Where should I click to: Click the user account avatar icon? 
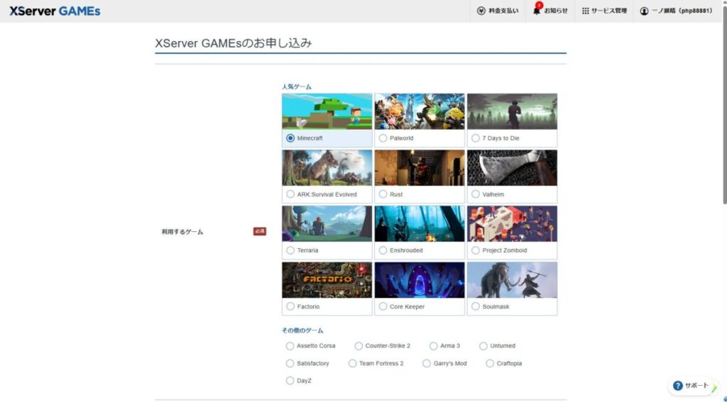point(644,11)
